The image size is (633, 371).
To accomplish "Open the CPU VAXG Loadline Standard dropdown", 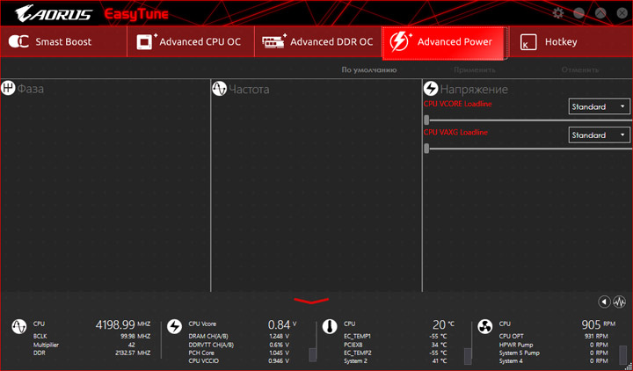I will (599, 135).
